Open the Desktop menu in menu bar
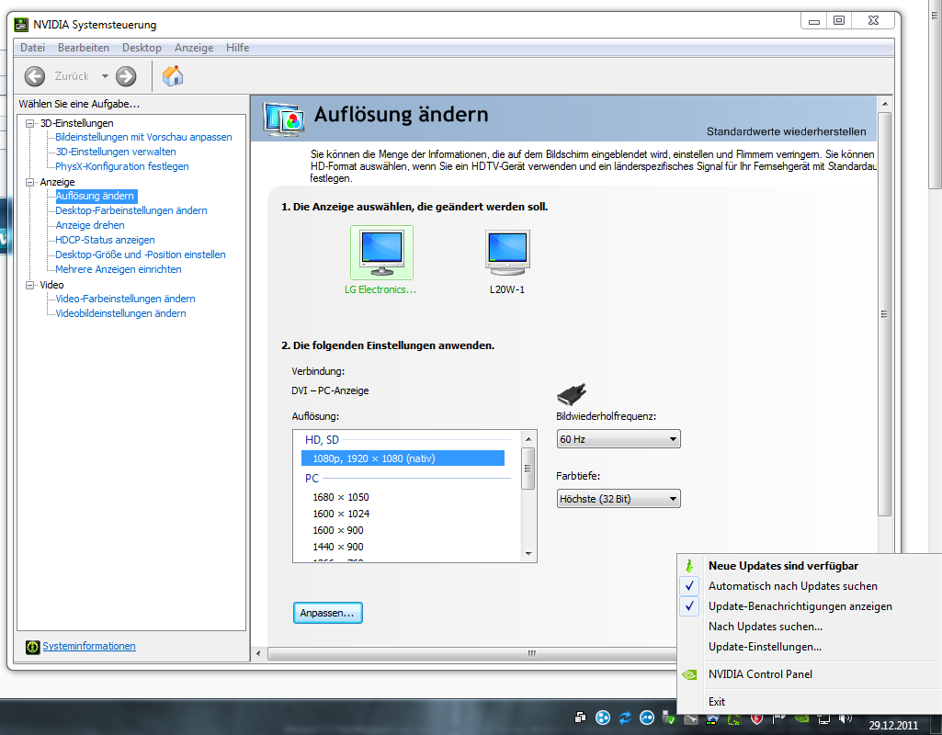 click(x=142, y=48)
